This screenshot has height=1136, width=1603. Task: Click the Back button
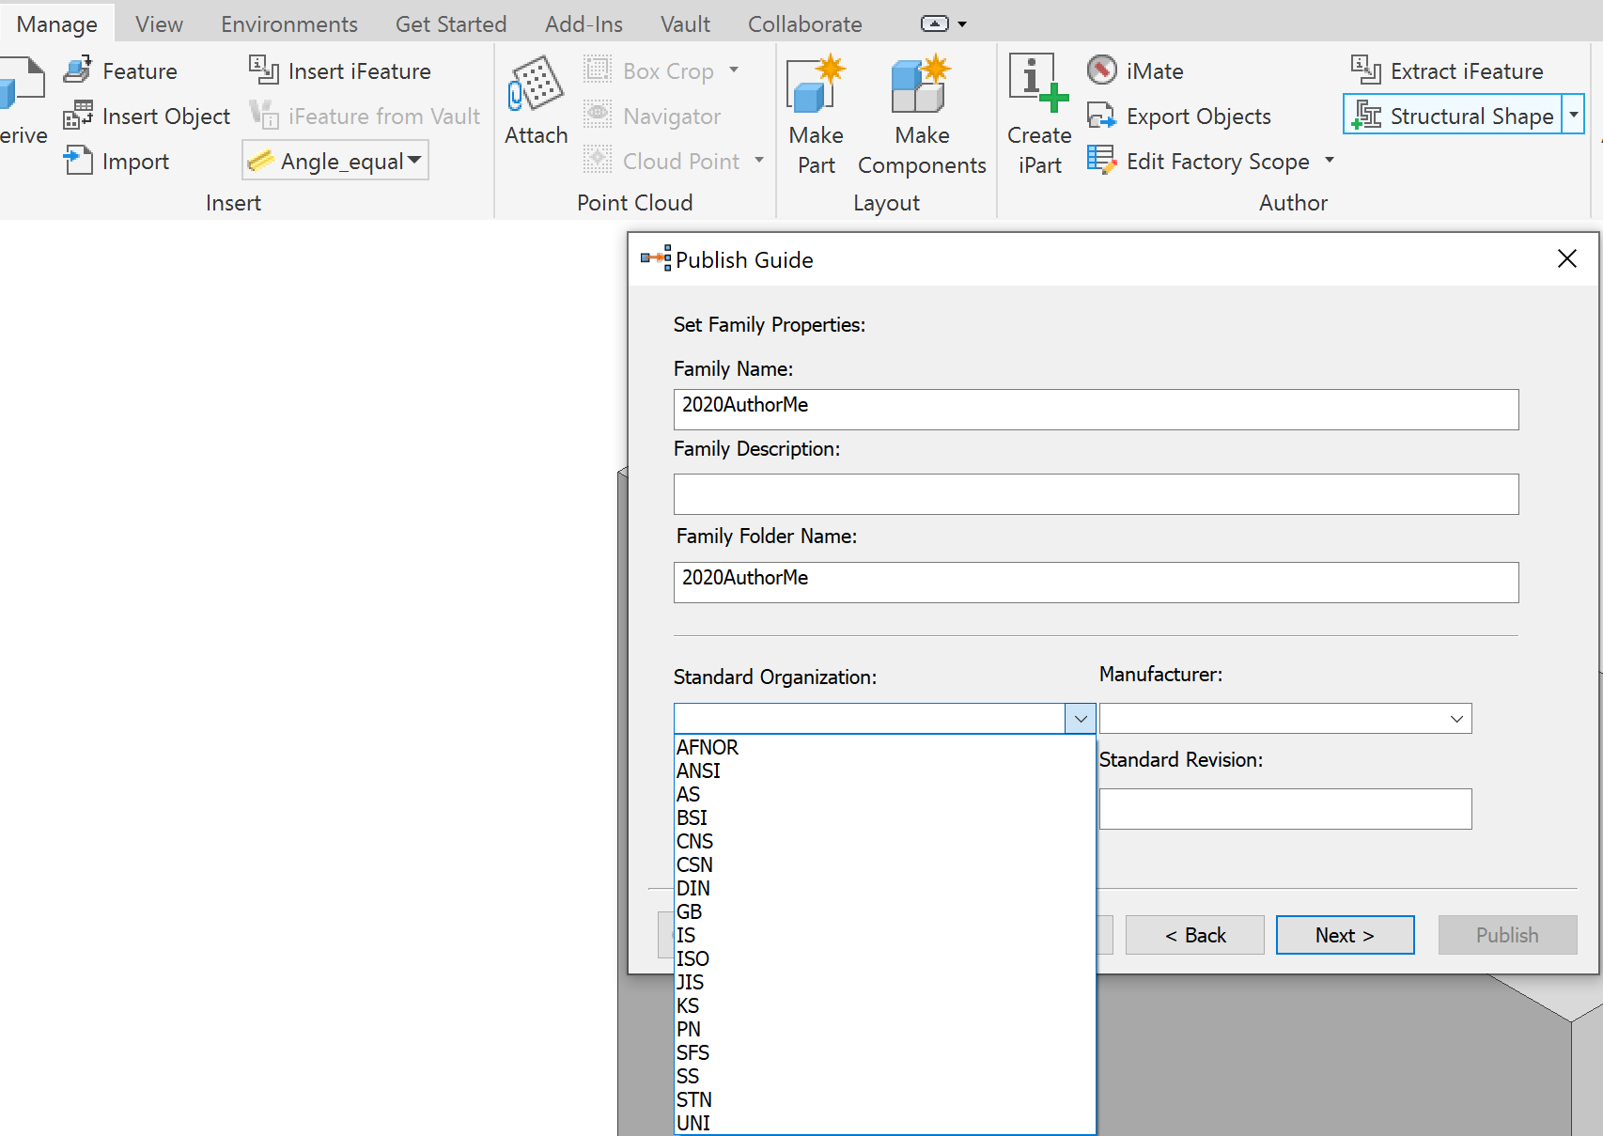(x=1195, y=935)
